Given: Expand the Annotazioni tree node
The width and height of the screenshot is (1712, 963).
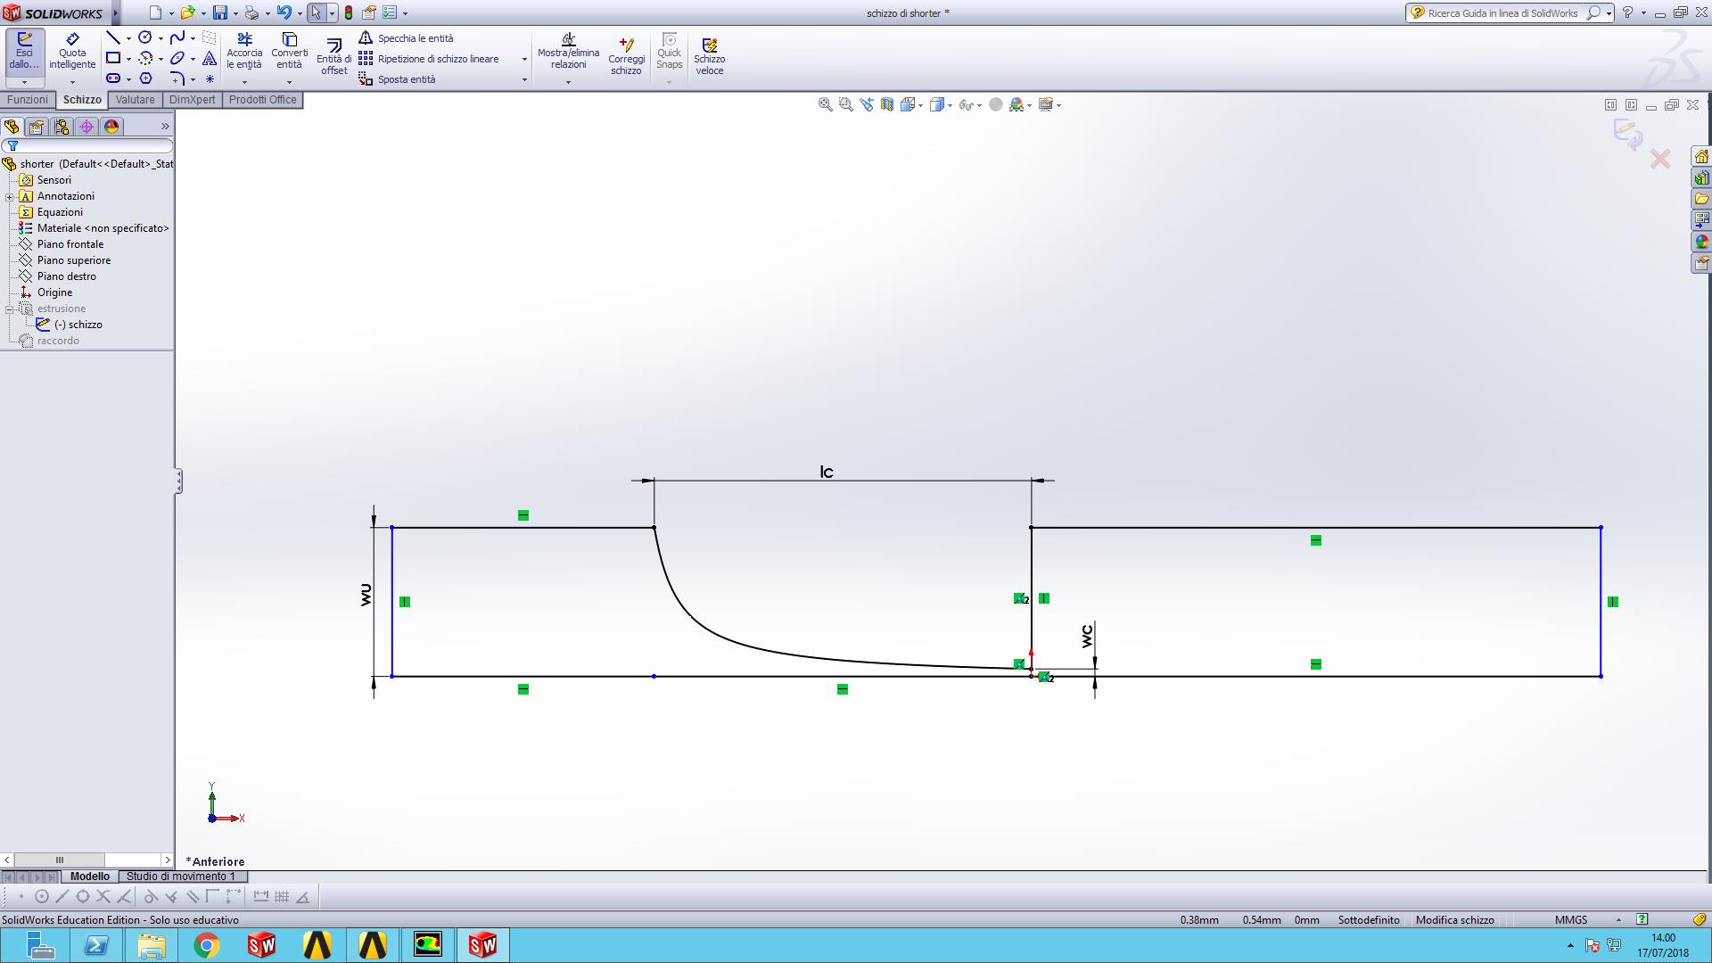Looking at the screenshot, I should tap(10, 196).
